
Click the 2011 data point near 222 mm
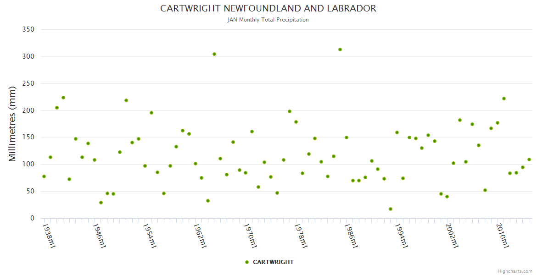[x=504, y=99]
